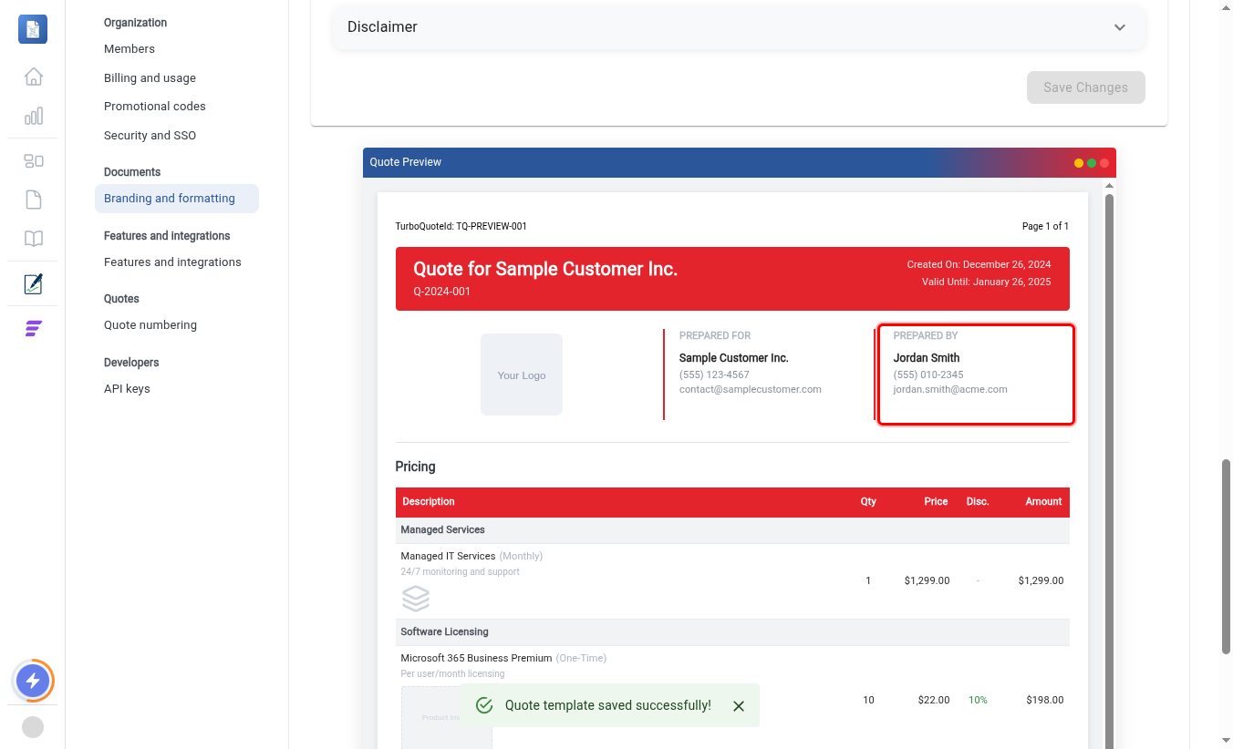The height and width of the screenshot is (749, 1233).
Task: Click the app logo at sidebar top
Action: [x=33, y=29]
